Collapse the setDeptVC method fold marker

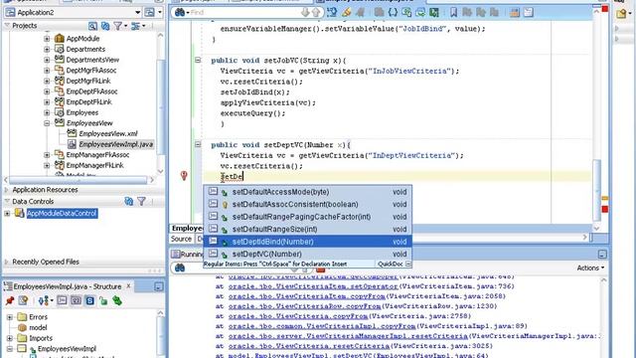click(198, 144)
